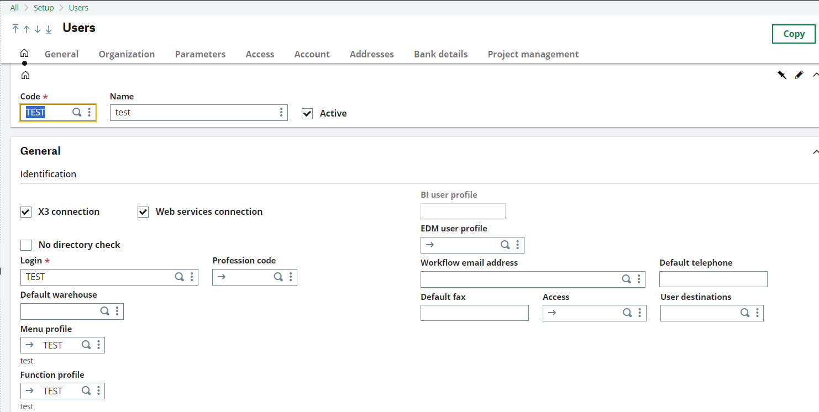Open the Setup breadcrumb link
Viewport: 819px width, 412px height.
tap(44, 7)
